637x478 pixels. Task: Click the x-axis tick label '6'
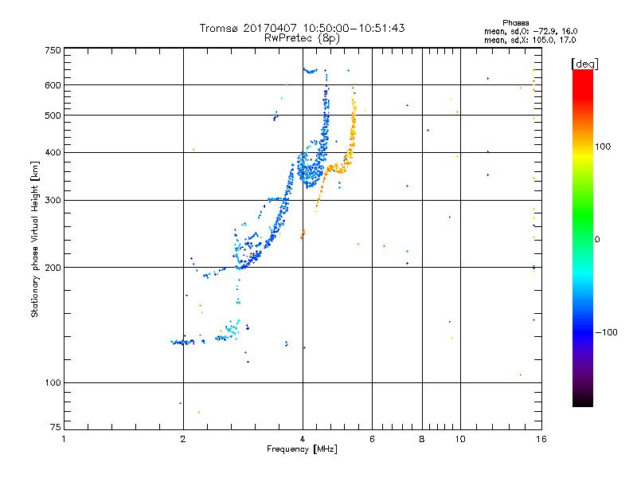click(372, 439)
